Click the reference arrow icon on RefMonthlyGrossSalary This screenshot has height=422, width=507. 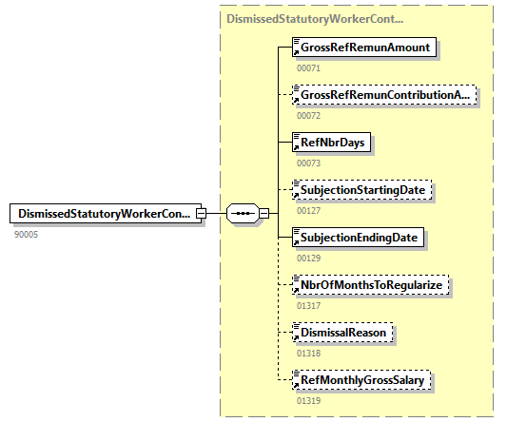point(296,385)
